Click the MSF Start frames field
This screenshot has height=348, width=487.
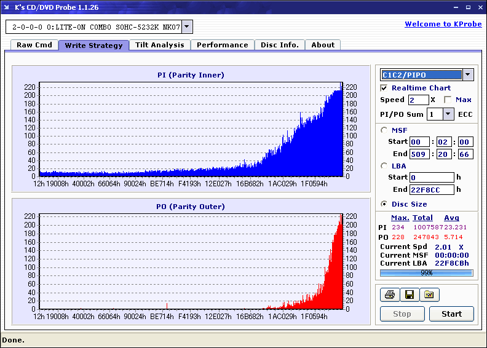[x=465, y=142]
